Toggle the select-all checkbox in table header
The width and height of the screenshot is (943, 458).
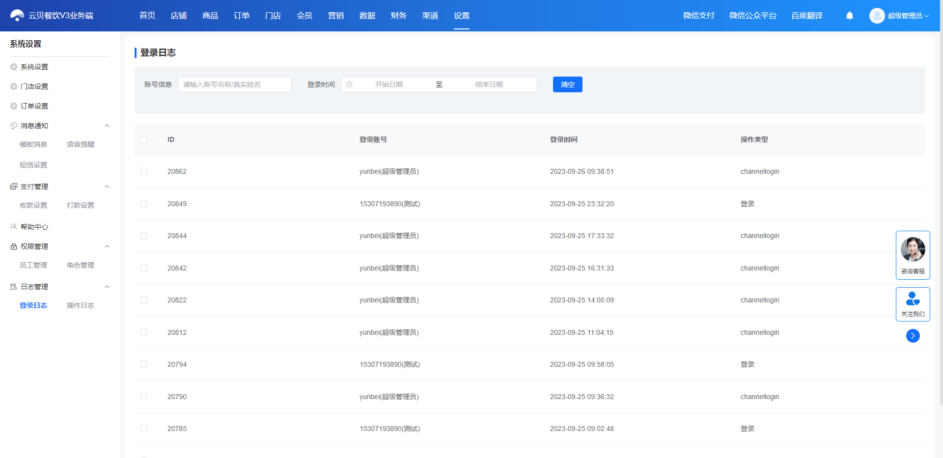144,139
